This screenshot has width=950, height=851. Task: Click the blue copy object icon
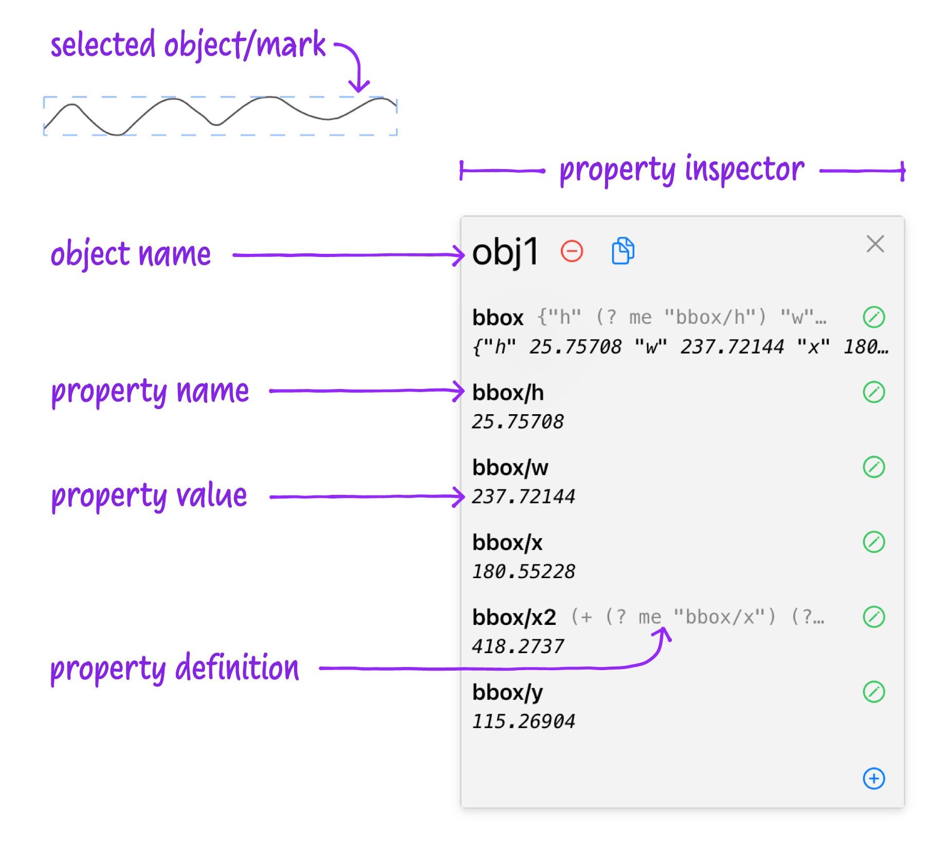coord(623,251)
